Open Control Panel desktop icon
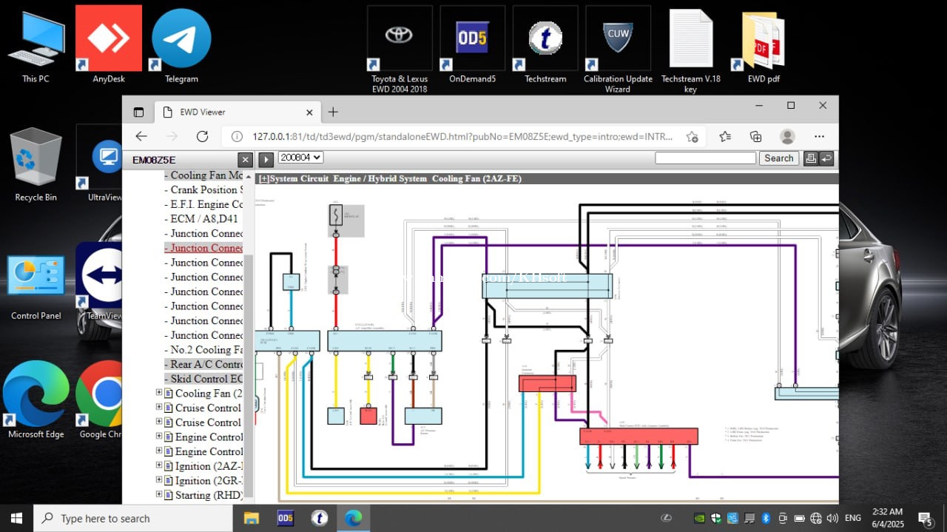 coord(36,287)
